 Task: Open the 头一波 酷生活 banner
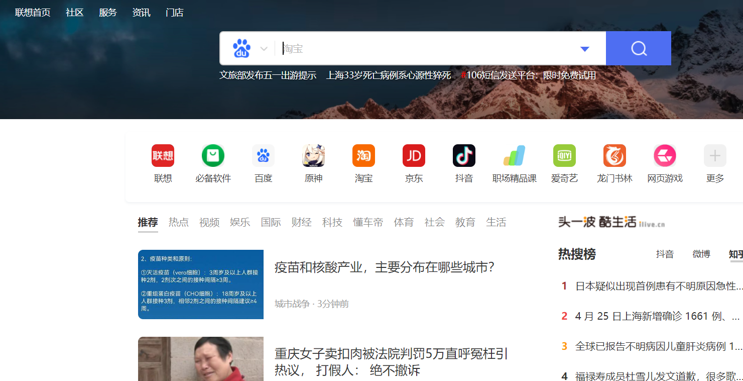[611, 222]
